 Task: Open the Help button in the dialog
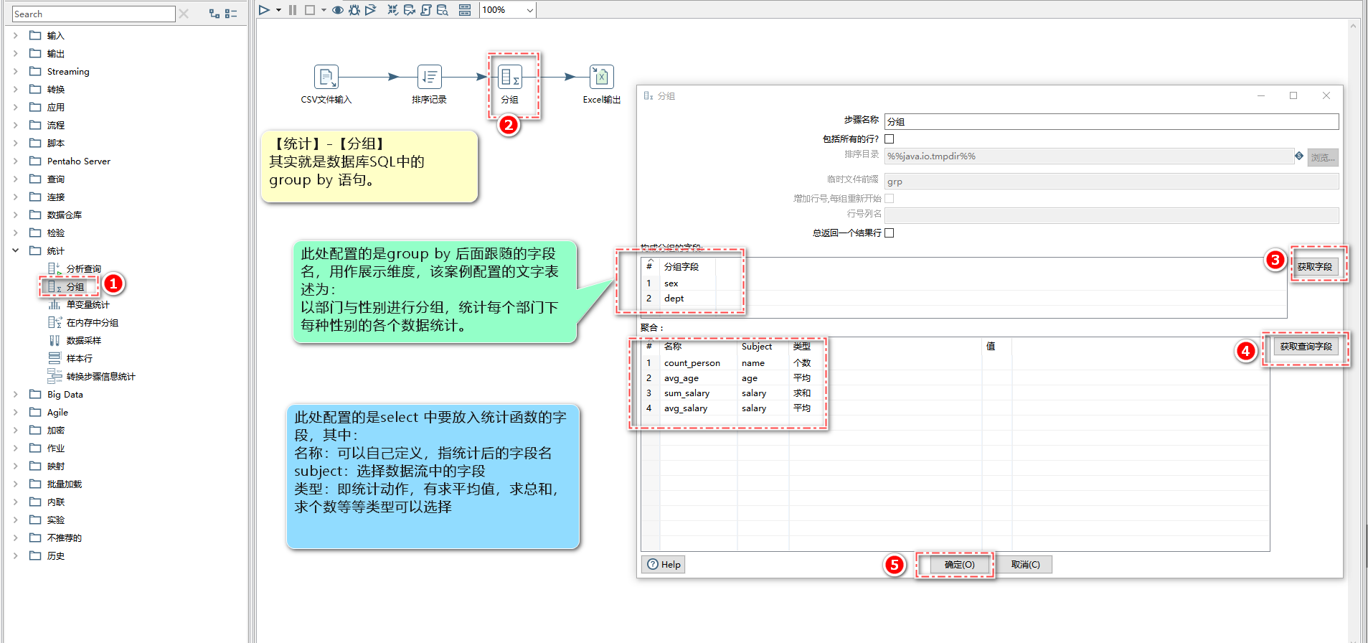[664, 564]
